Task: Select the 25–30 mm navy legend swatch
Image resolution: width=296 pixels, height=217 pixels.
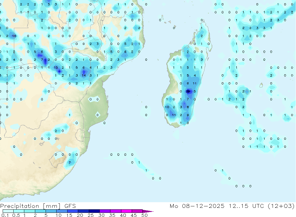Action: coord(94,211)
